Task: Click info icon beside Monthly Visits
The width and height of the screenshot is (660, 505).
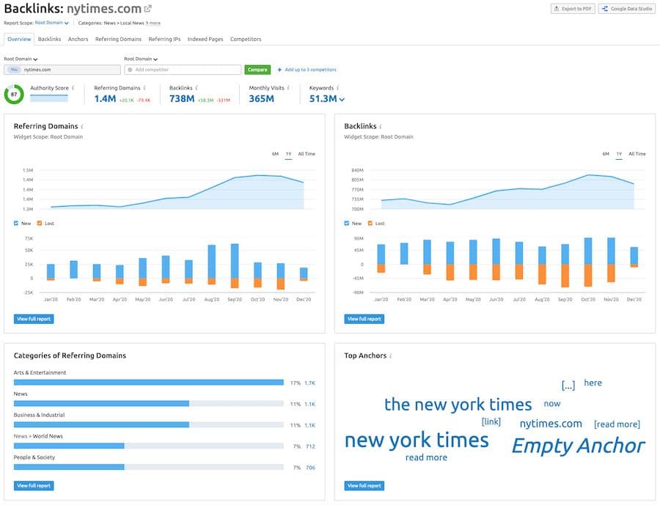Action: coord(288,88)
